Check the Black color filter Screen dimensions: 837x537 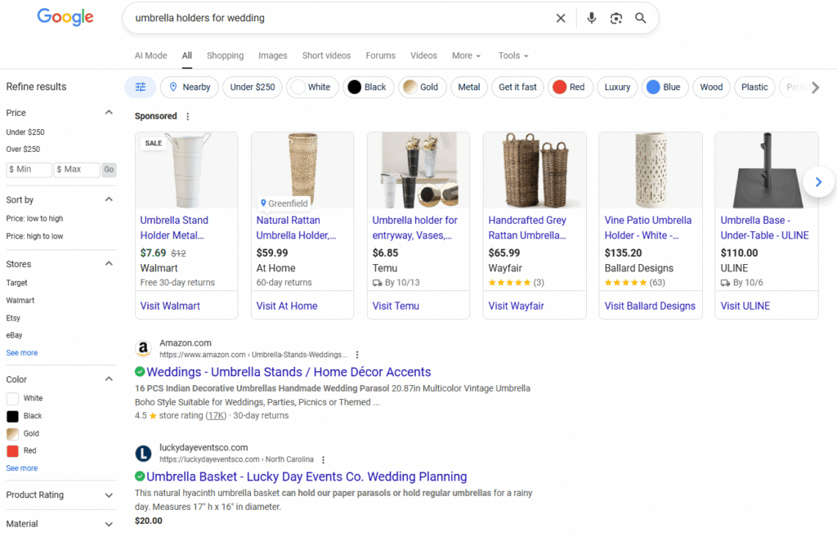click(x=14, y=416)
